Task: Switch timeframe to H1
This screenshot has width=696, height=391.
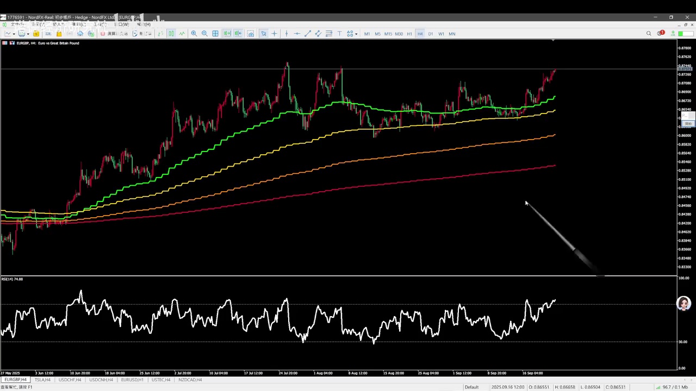Action: pos(409,34)
